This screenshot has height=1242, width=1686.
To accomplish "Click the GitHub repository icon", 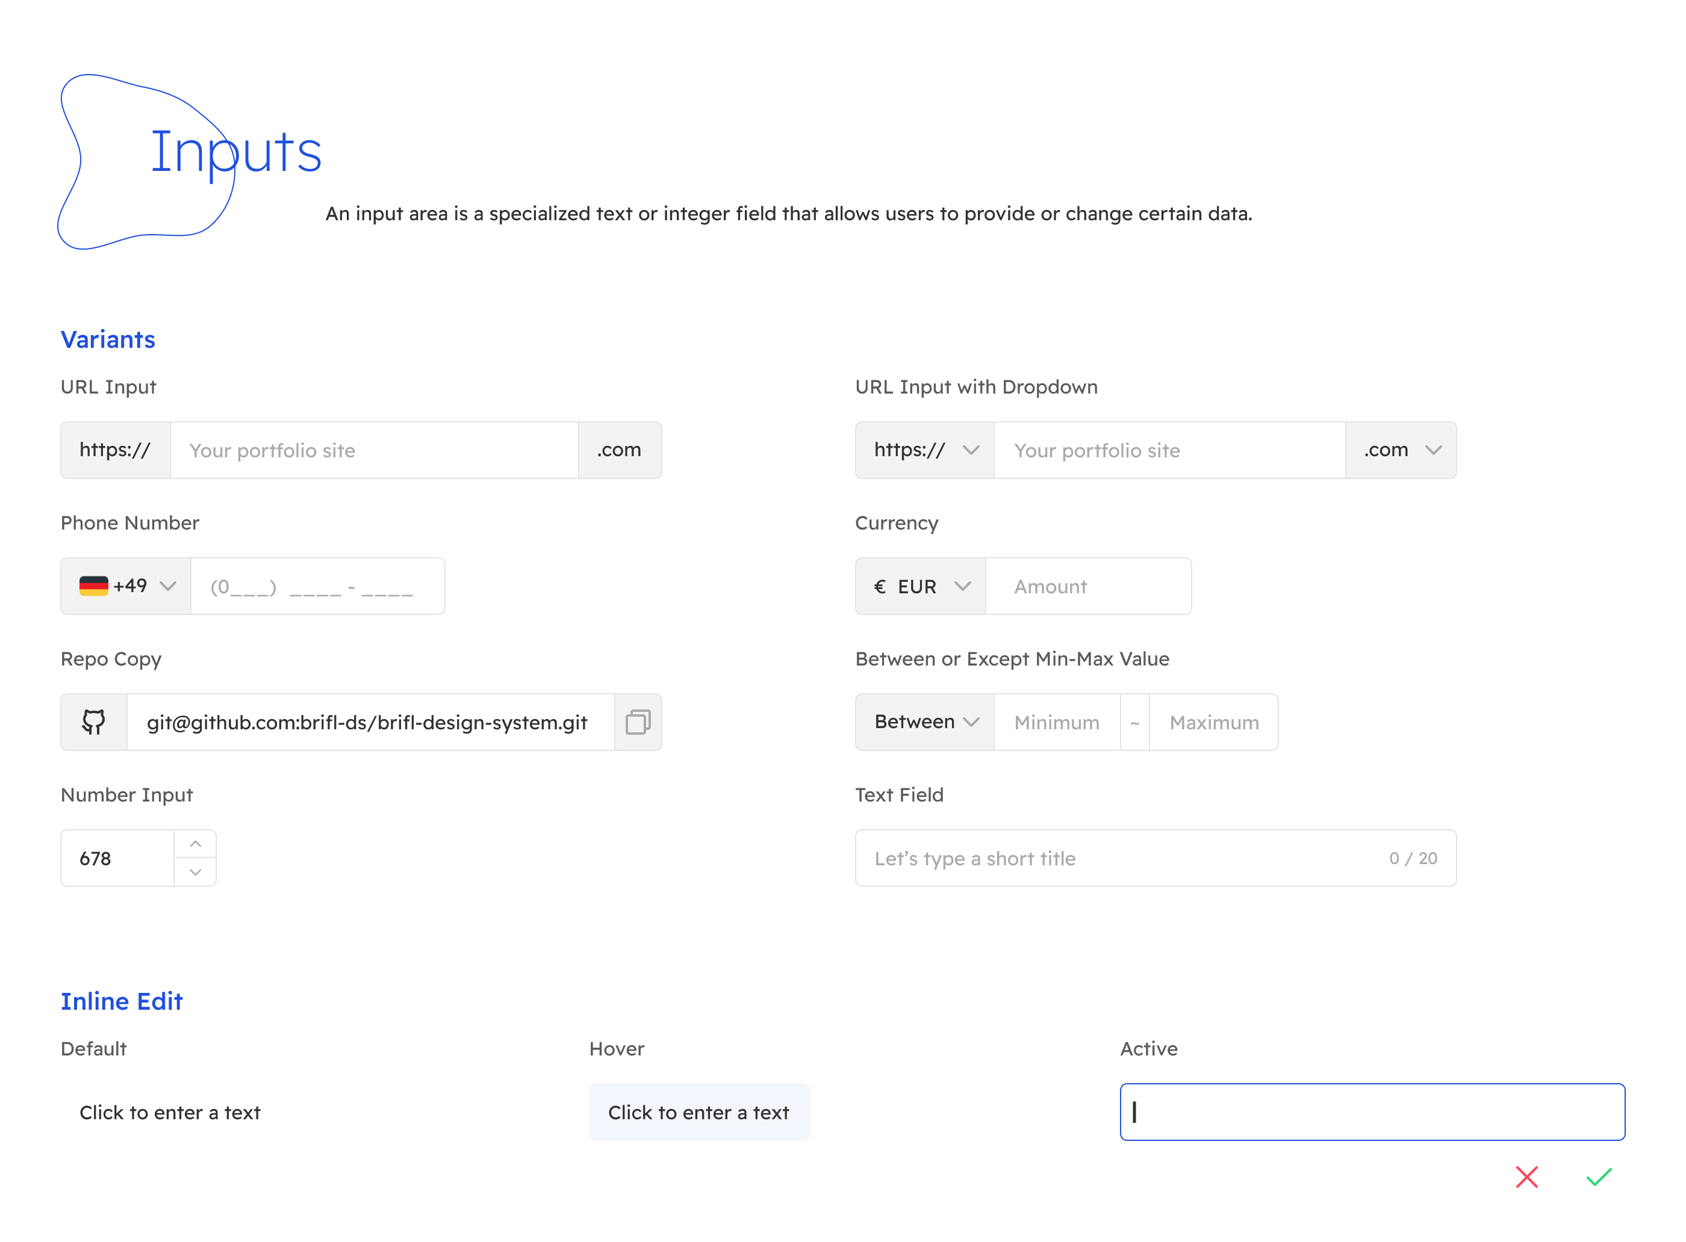I will coord(95,721).
